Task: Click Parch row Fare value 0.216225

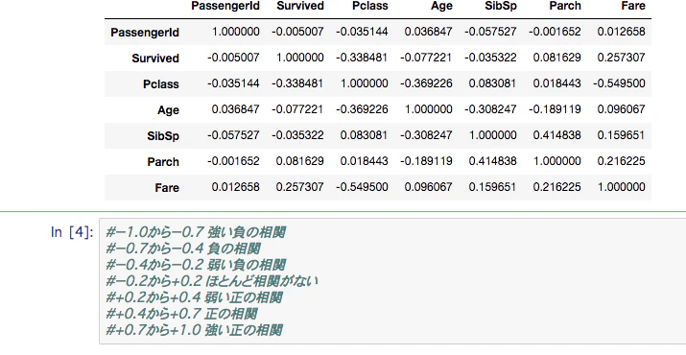Action: click(622, 161)
